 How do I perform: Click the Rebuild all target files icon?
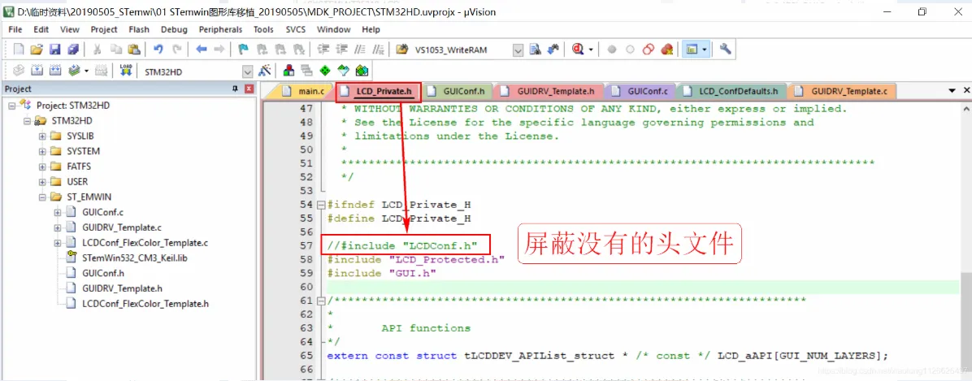click(x=54, y=71)
